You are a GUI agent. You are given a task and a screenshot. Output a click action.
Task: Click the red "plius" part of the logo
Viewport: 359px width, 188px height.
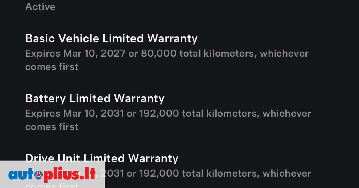coord(62,175)
